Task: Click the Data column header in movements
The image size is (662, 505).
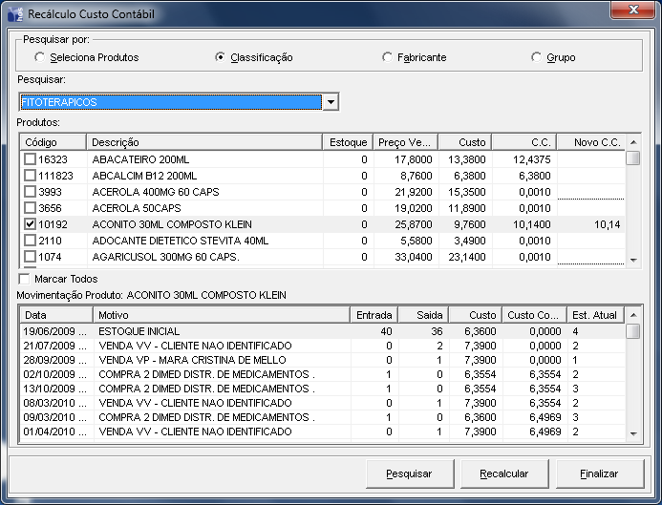Action: click(x=55, y=315)
